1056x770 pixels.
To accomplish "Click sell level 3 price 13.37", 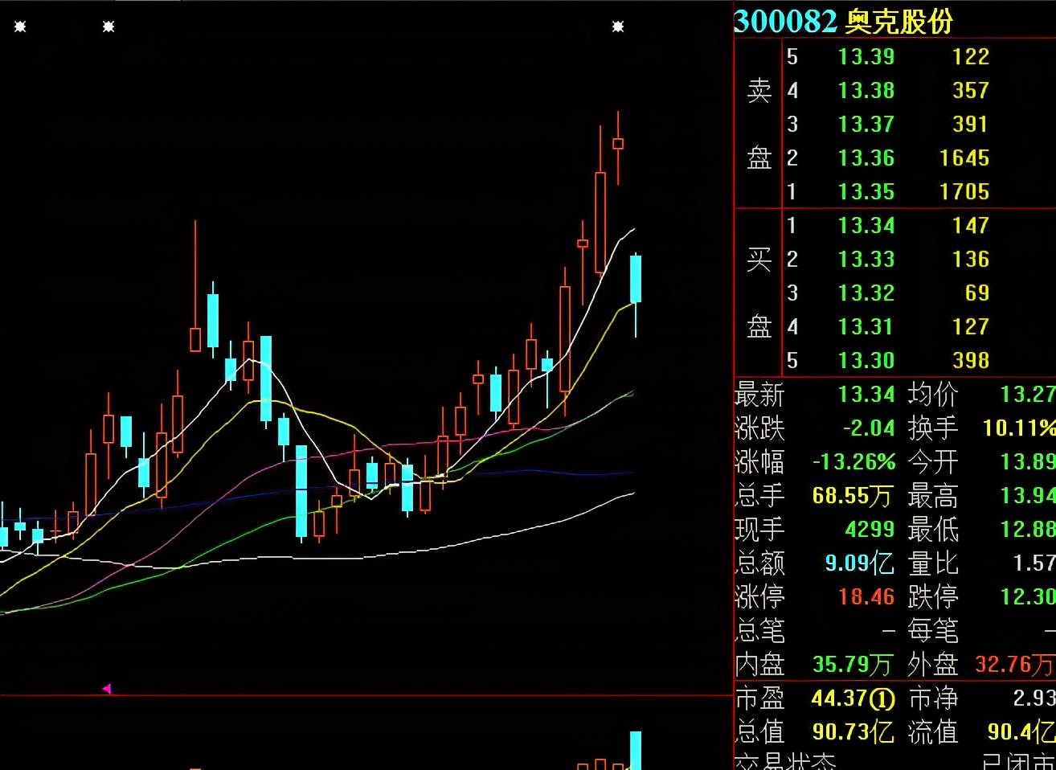I will [866, 125].
